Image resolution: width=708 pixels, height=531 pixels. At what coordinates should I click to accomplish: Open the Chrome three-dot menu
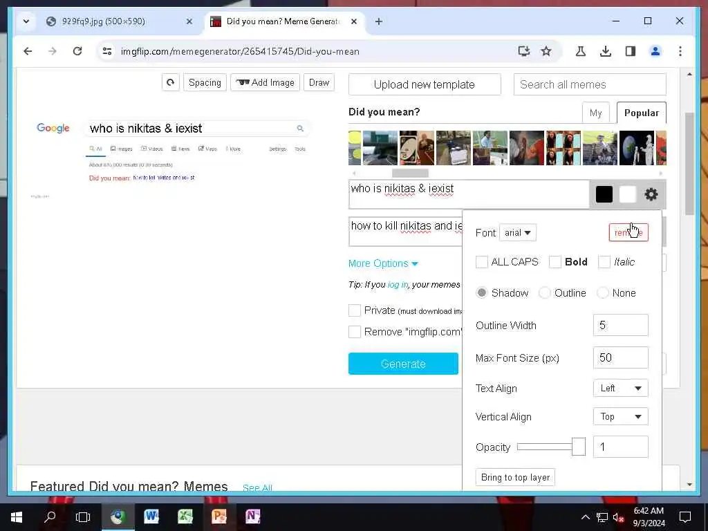tap(680, 51)
